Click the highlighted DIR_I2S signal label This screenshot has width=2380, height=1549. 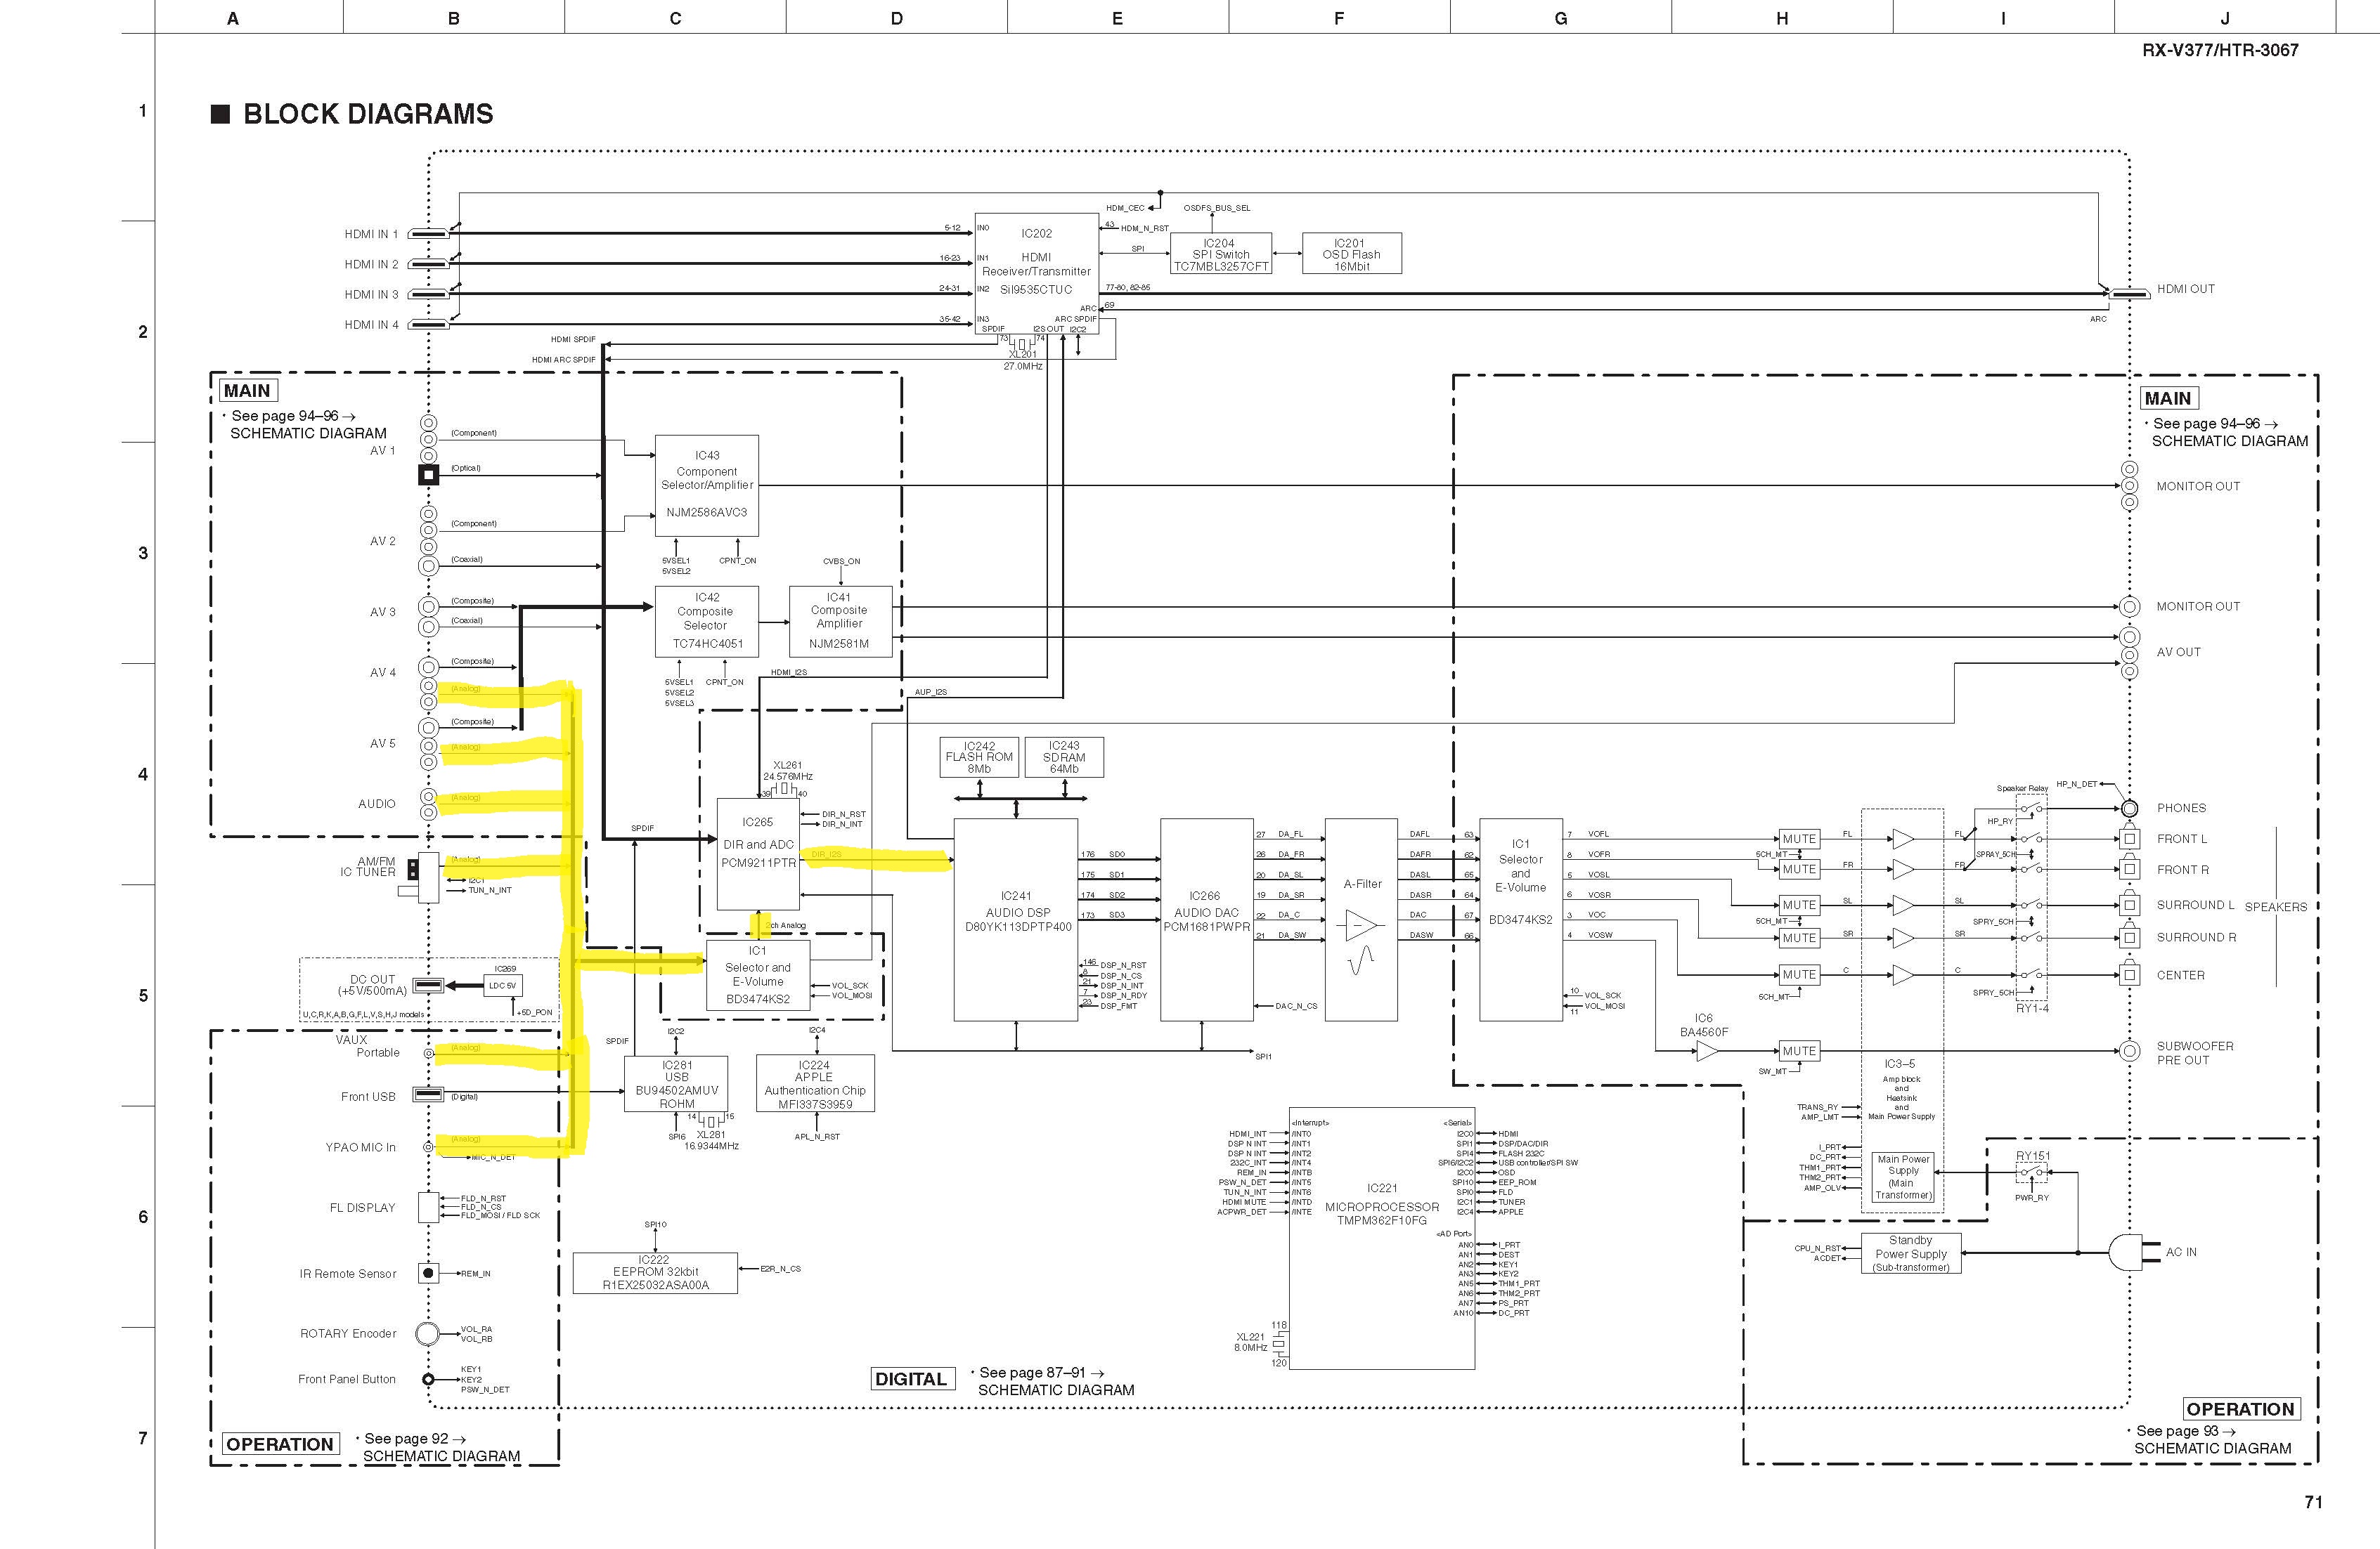(x=826, y=854)
